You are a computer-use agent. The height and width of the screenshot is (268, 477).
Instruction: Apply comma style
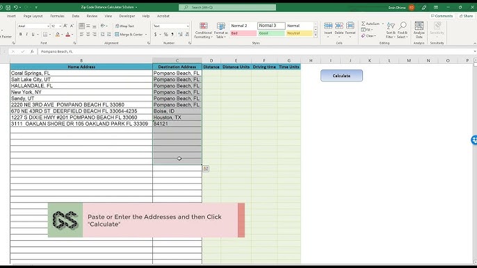[172, 34]
